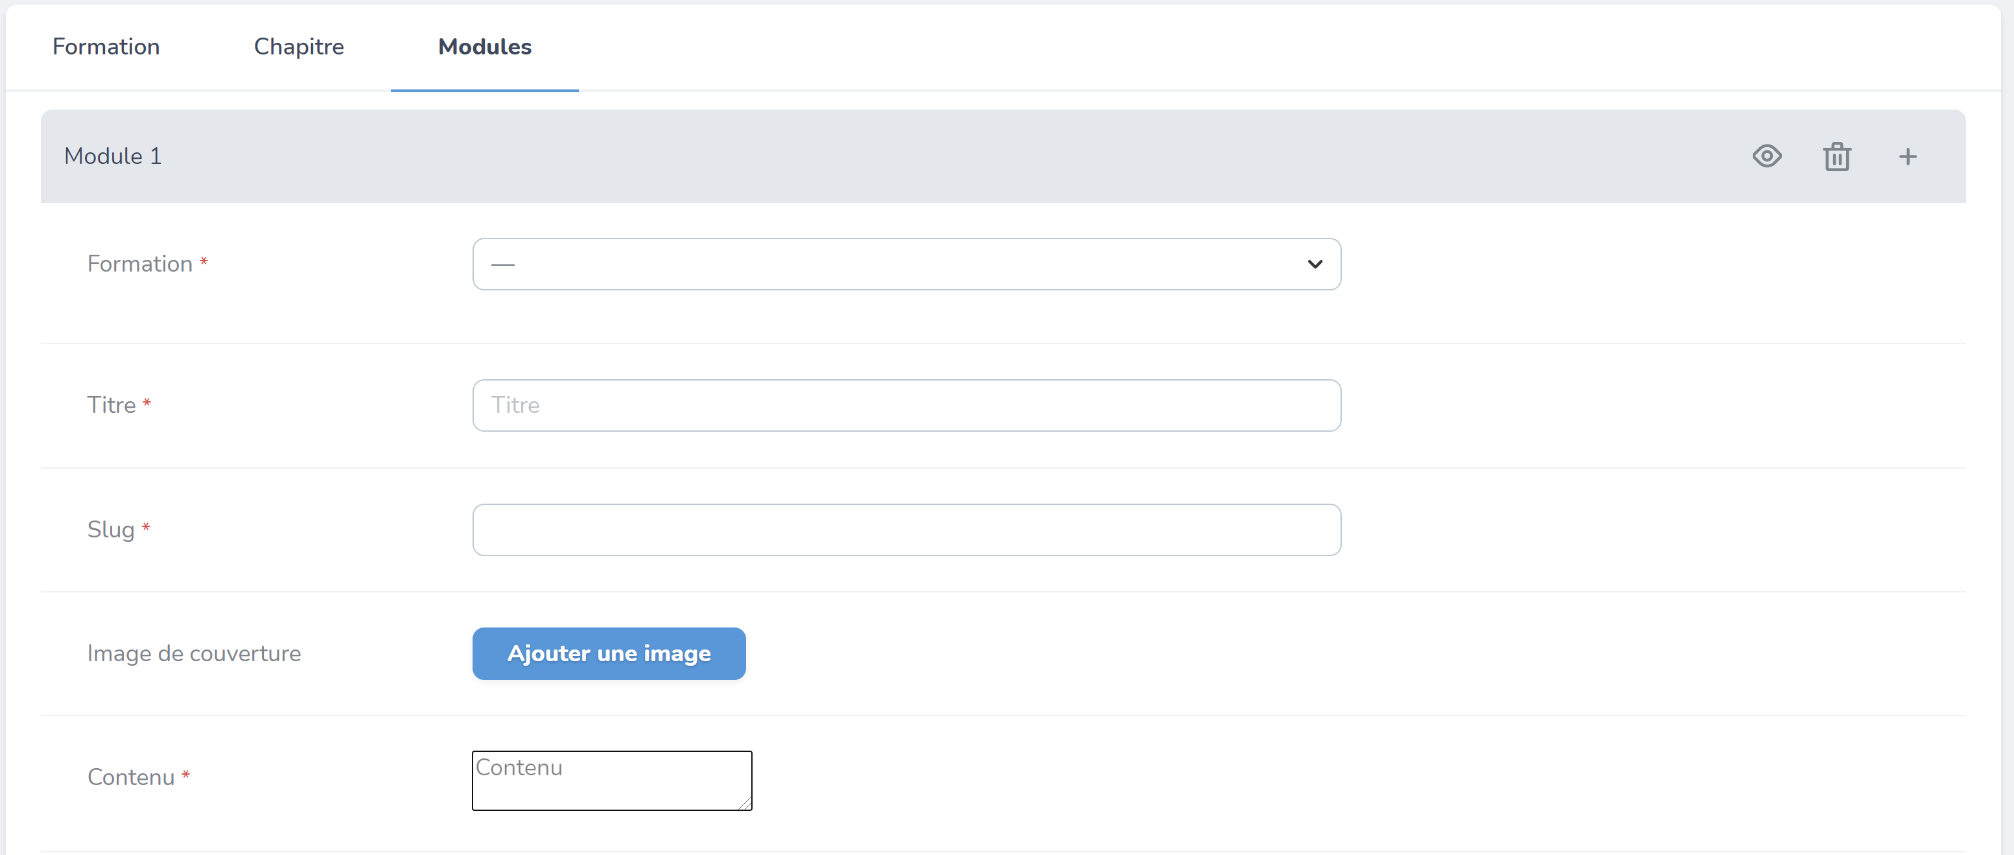Delete Module 1 using the trash icon
This screenshot has width=2014, height=855.
pos(1836,156)
